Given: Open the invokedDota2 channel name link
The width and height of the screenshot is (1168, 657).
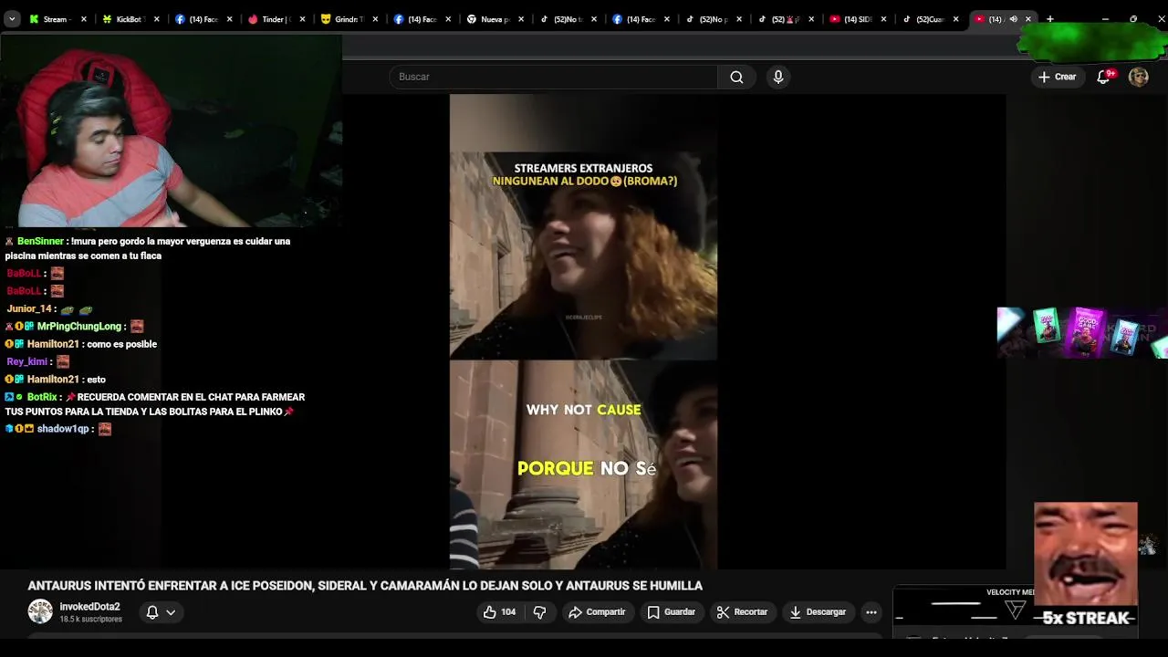Looking at the screenshot, I should point(89,607).
